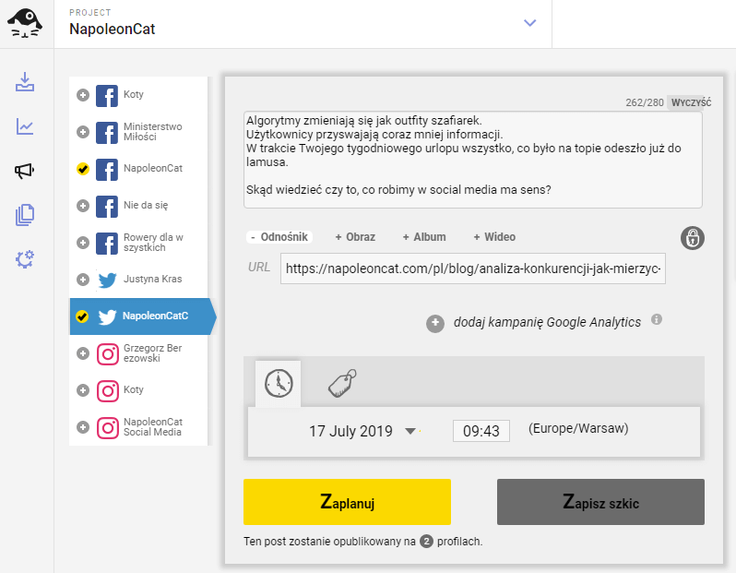The image size is (736, 573).
Task: Click the (Europe/Warsaw) timezone label
Action: (578, 428)
